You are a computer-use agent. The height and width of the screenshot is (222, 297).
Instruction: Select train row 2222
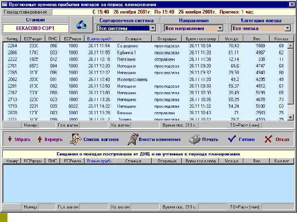[145, 59]
